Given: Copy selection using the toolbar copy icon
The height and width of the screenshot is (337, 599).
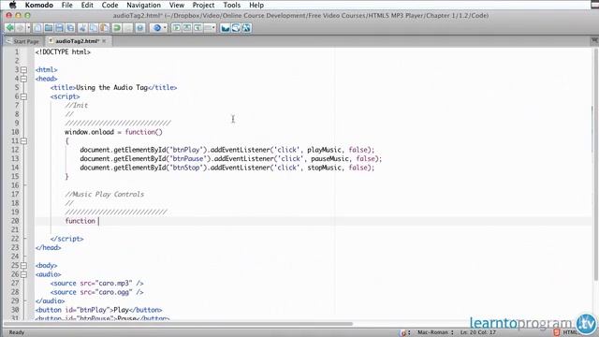Looking at the screenshot, I should 93,28.
